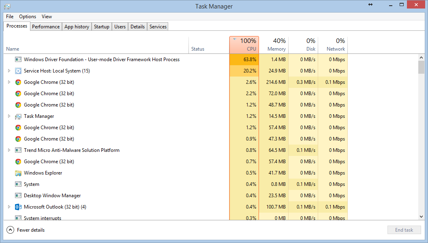Viewport: 428px width, 243px height.
Task: Click the Chrome icon with 0.7% CPU
Action: [x=18, y=162]
